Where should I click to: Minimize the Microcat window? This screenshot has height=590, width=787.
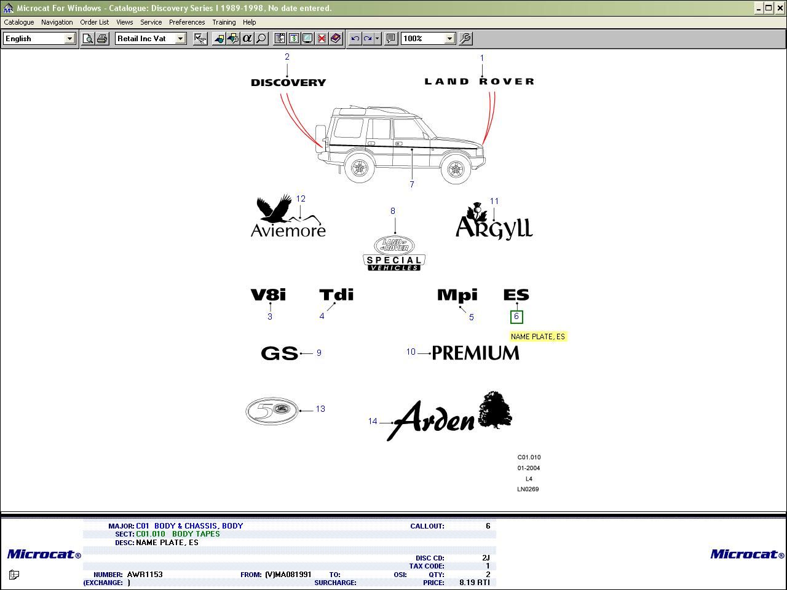click(x=759, y=8)
